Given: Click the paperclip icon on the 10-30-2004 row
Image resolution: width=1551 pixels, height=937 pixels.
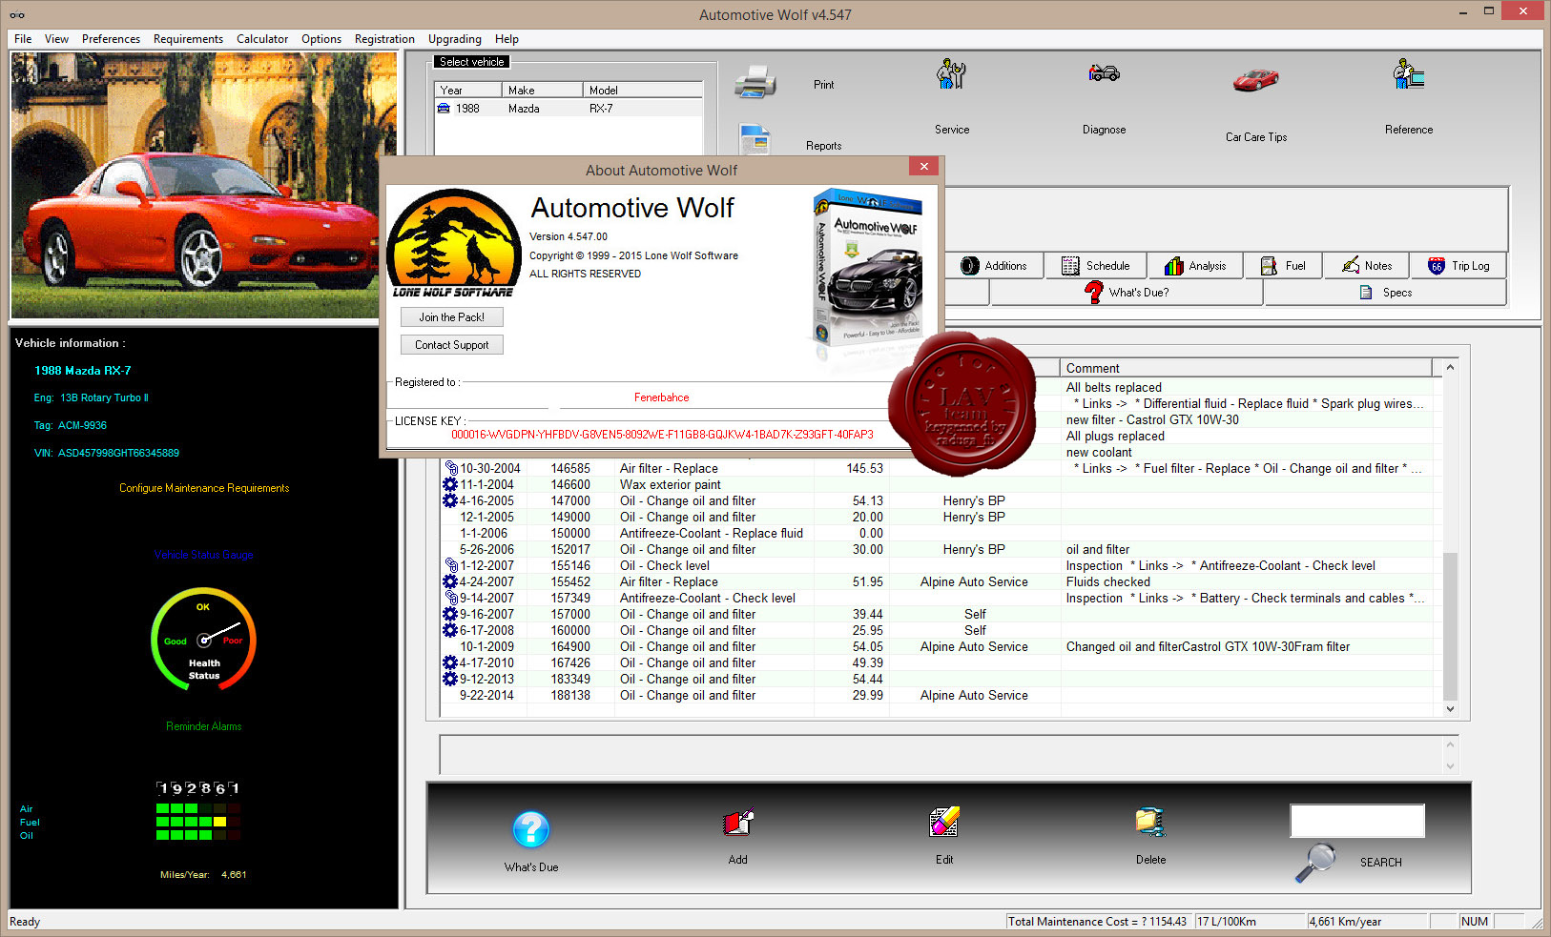Looking at the screenshot, I should point(451,468).
